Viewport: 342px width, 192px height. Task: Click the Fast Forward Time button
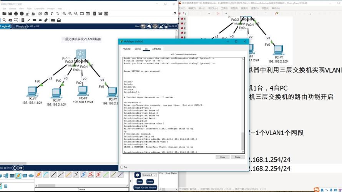[x=20, y=167]
